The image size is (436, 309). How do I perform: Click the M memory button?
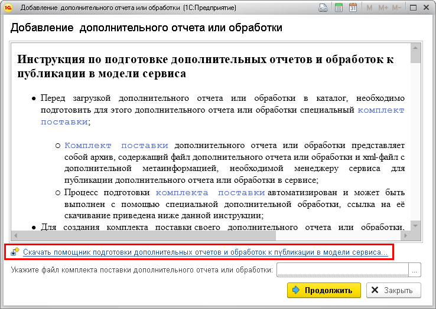tap(369, 8)
